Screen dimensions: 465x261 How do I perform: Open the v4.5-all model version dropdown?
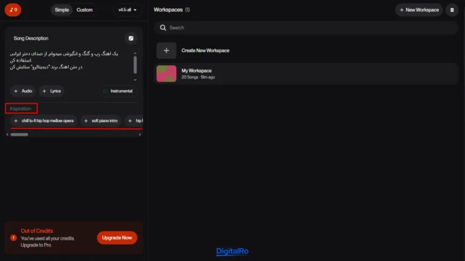click(x=128, y=10)
